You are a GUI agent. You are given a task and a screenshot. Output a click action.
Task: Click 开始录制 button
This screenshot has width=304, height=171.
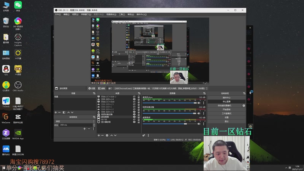click(x=226, y=109)
